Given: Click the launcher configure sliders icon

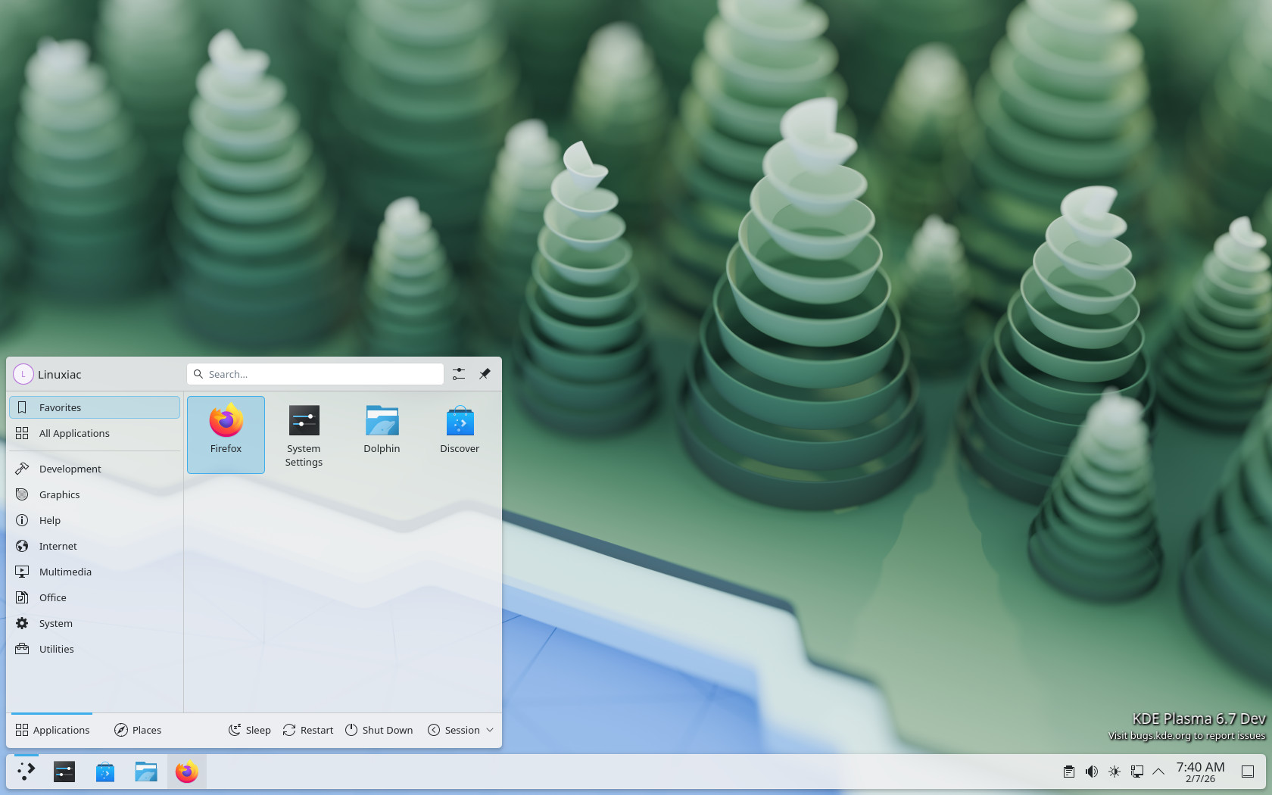Looking at the screenshot, I should tap(459, 374).
